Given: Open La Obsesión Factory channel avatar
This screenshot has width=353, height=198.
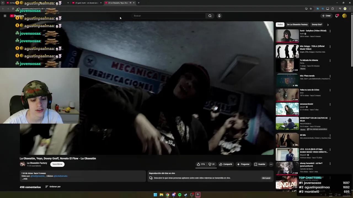Looking at the screenshot, I should point(23,164).
